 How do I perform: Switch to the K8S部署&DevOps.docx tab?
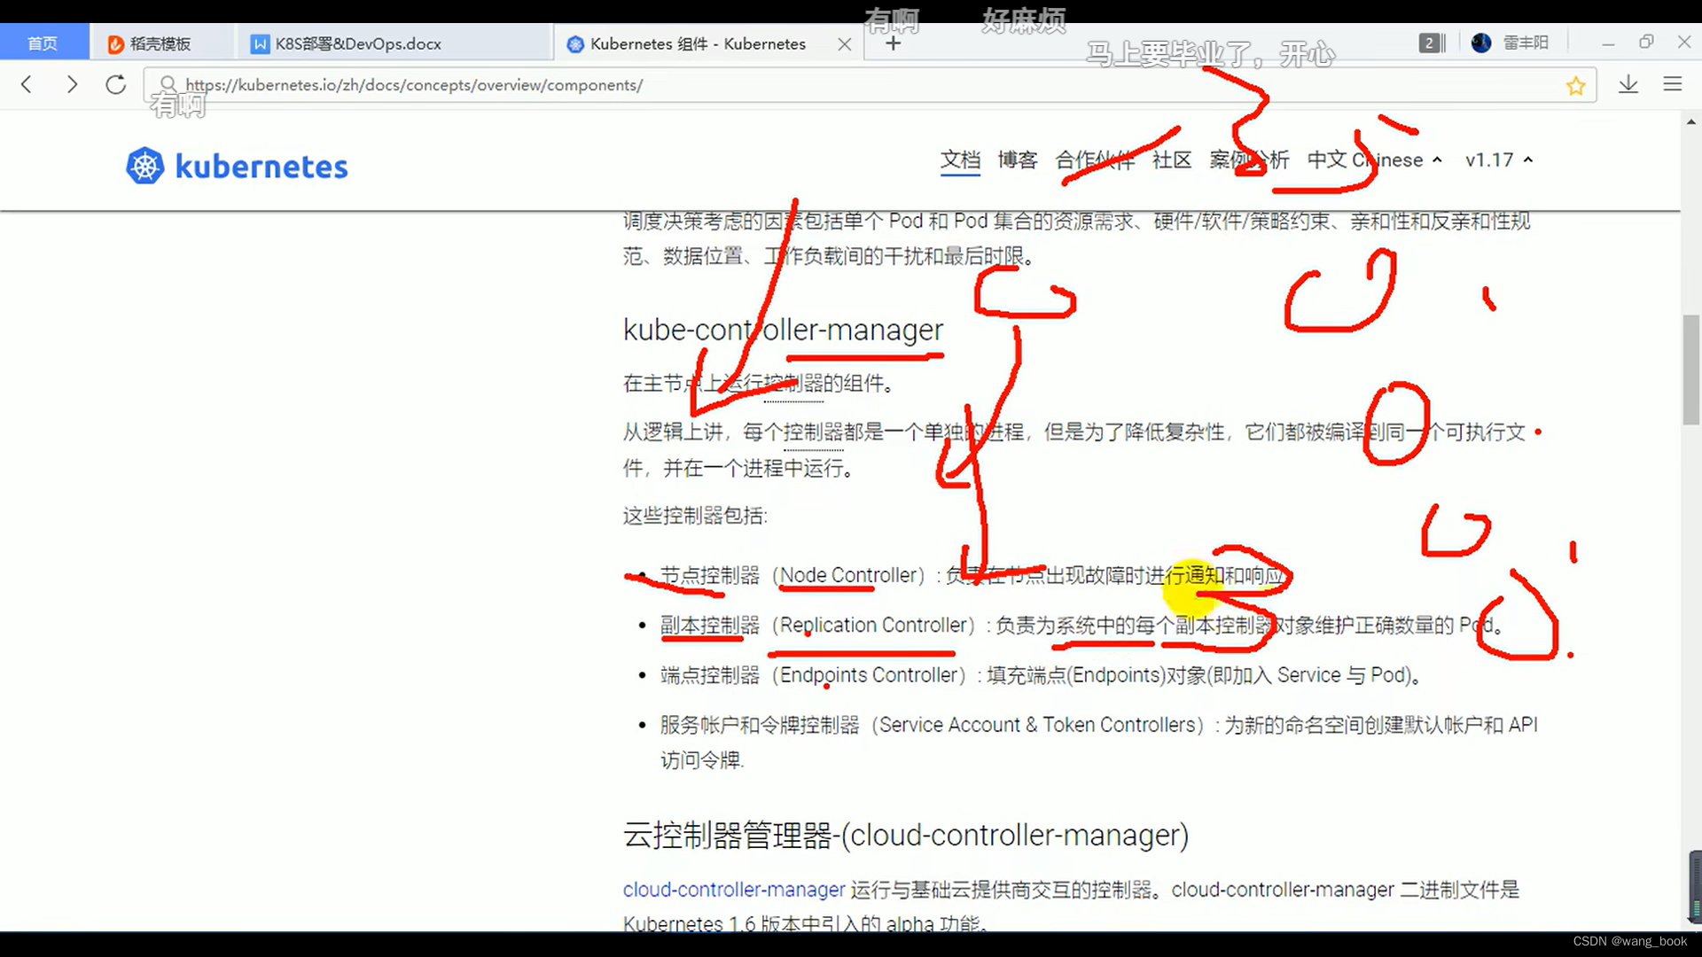(x=394, y=43)
